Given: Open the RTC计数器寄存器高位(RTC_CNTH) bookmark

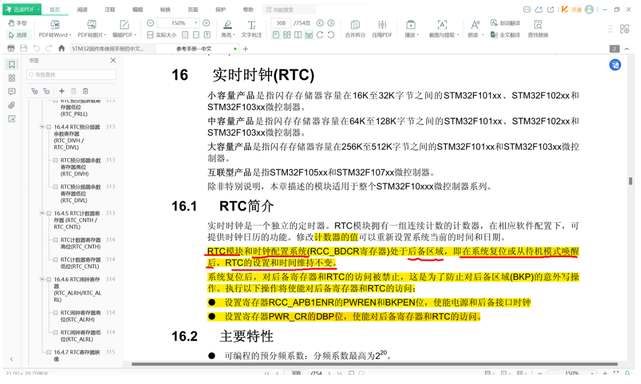Looking at the screenshot, I should click(80, 243).
